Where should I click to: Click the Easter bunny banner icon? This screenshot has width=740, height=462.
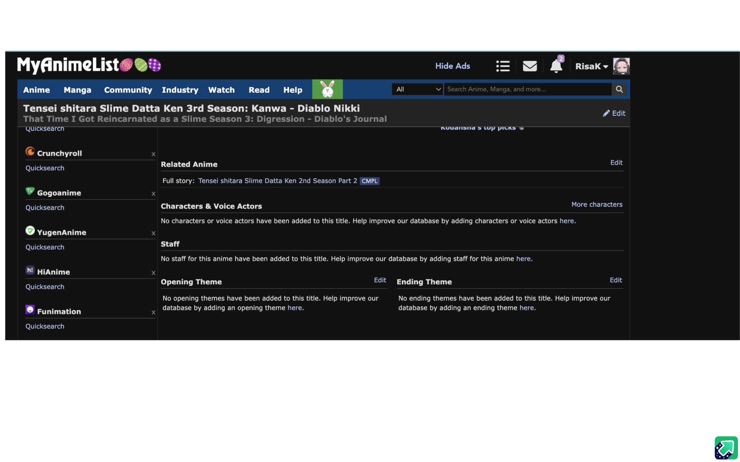tap(327, 89)
